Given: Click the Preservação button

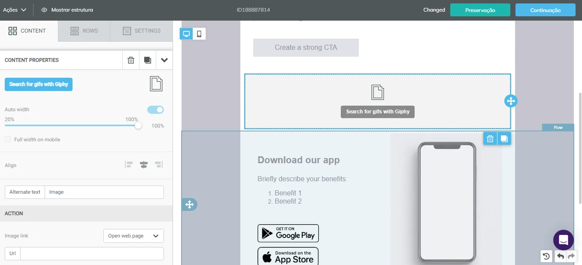Looking at the screenshot, I should pyautogui.click(x=480, y=10).
